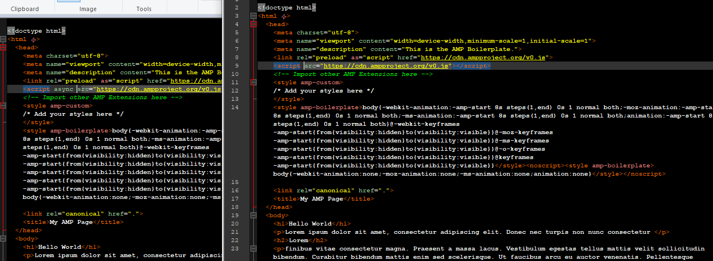Viewport: 713px width, 261px height.
Task: Click the closing /head tag on line 18
Action: [x=279, y=207]
